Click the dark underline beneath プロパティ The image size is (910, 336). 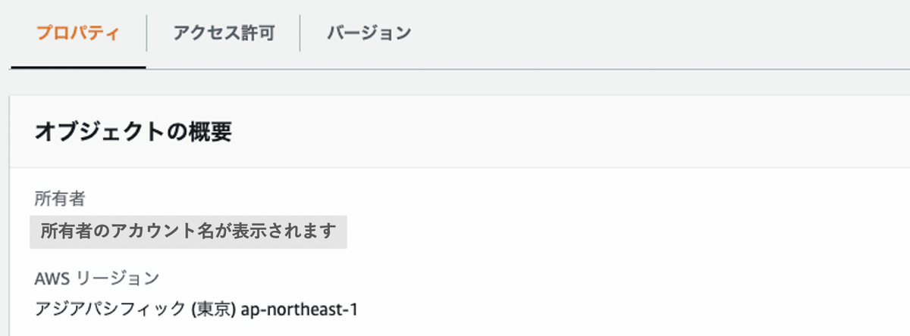pos(78,67)
